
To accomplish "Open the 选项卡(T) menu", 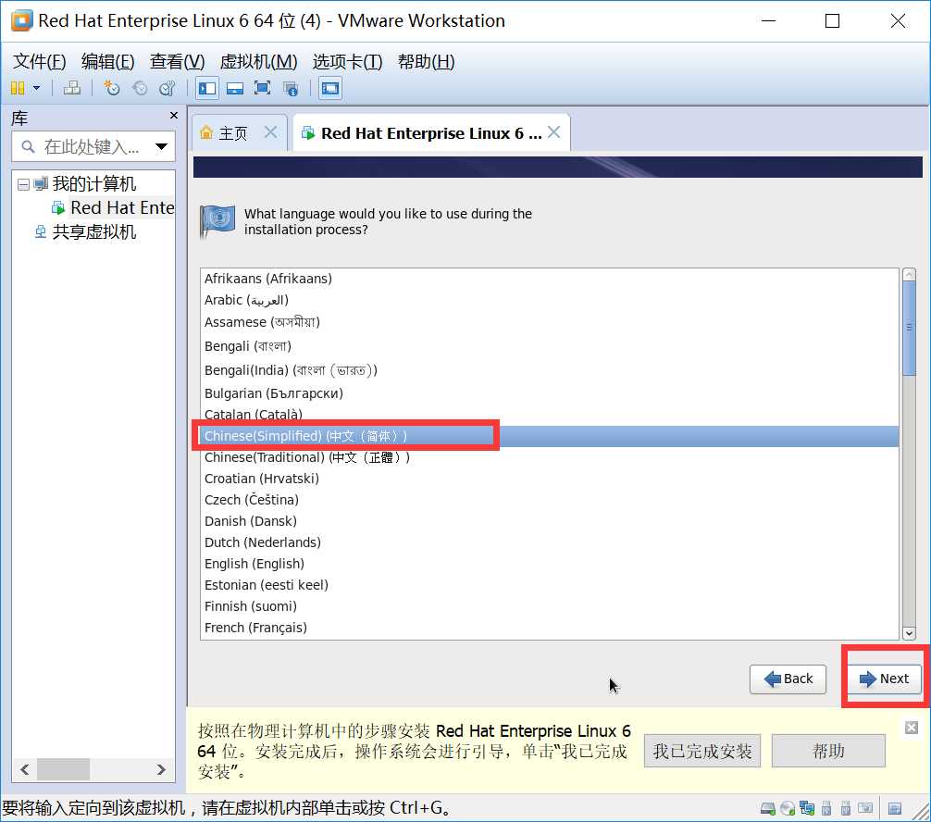I will [347, 61].
